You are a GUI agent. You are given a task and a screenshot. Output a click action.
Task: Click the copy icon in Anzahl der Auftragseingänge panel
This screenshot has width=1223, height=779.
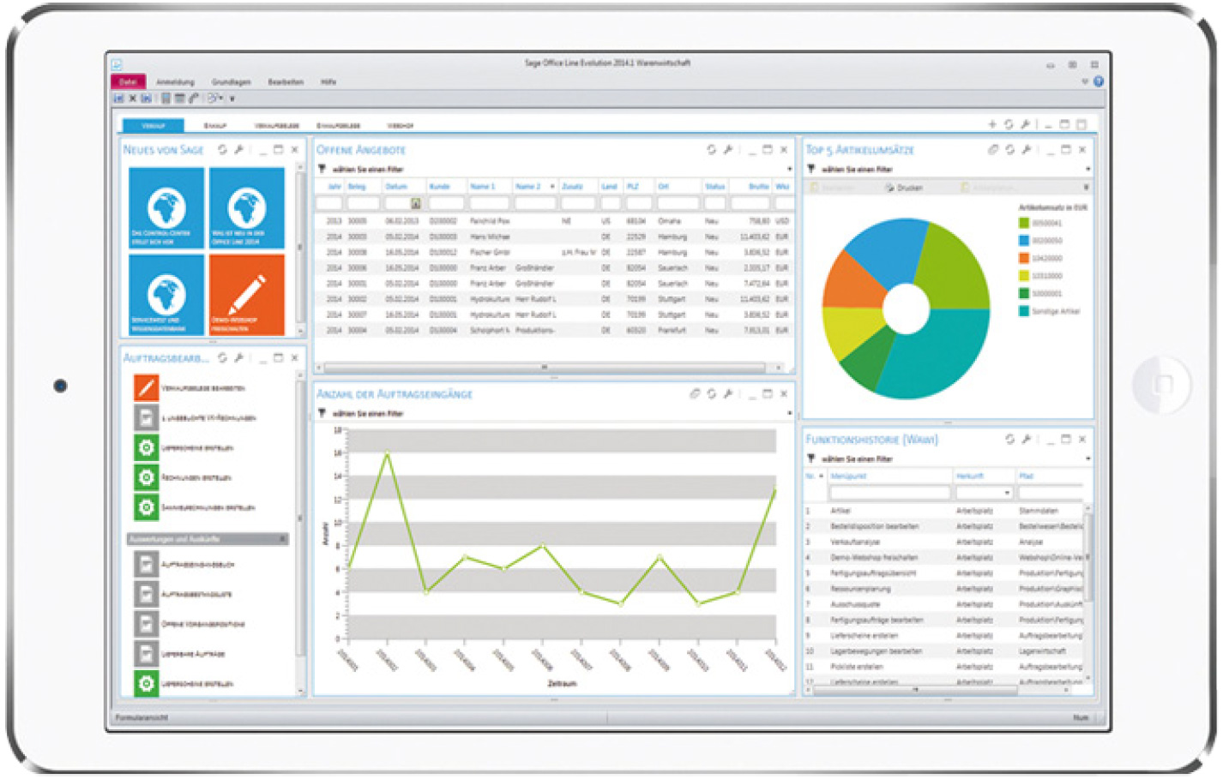[x=695, y=393]
